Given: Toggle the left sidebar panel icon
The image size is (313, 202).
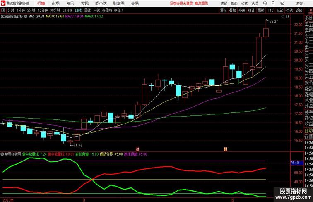Looking at the screenshot, I should (3, 10).
